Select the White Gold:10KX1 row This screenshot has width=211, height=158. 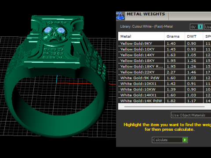[164, 83]
